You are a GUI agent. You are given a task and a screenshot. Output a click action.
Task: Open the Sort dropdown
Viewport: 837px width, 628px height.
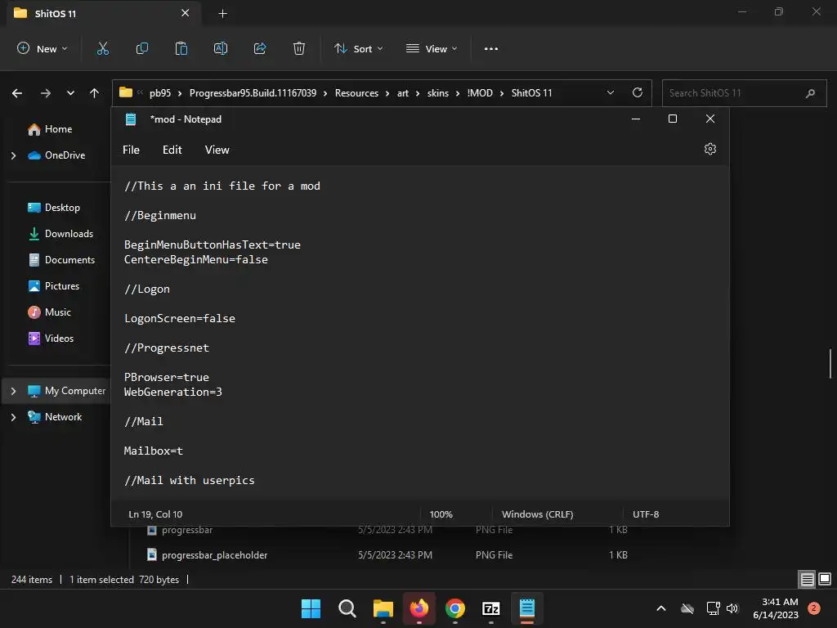[x=359, y=48]
